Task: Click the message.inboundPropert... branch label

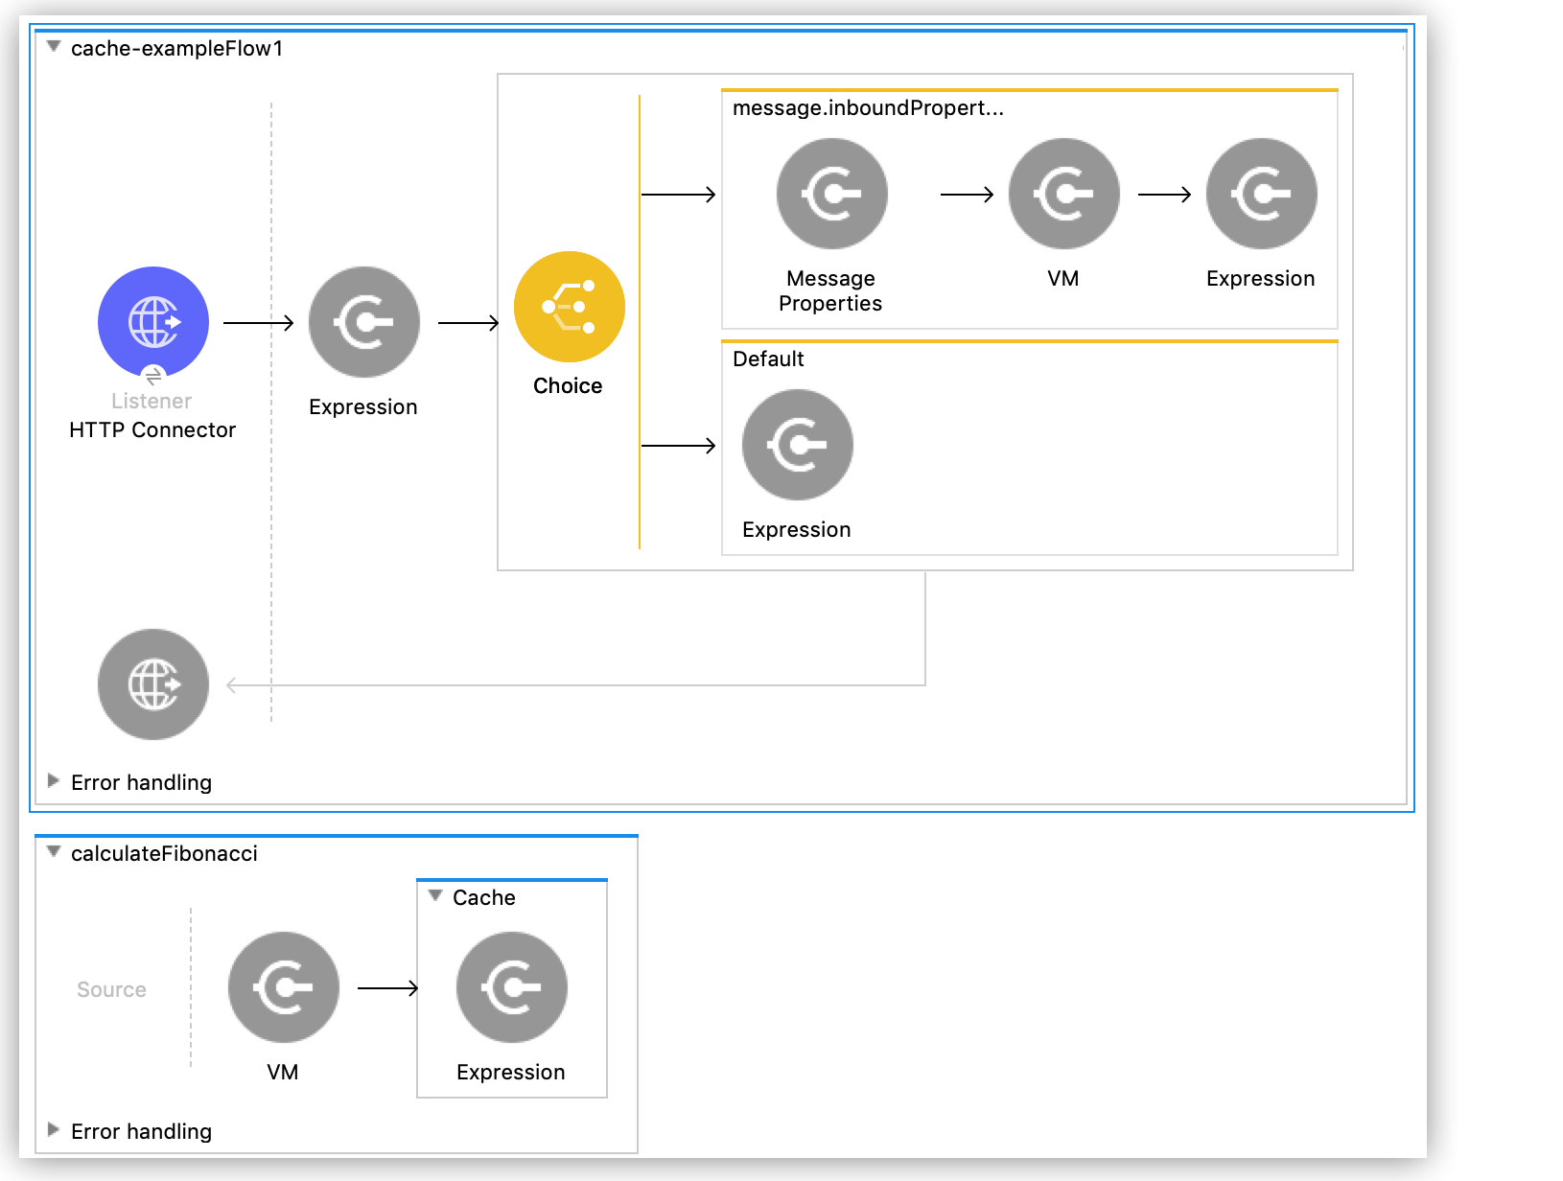Action: [868, 108]
